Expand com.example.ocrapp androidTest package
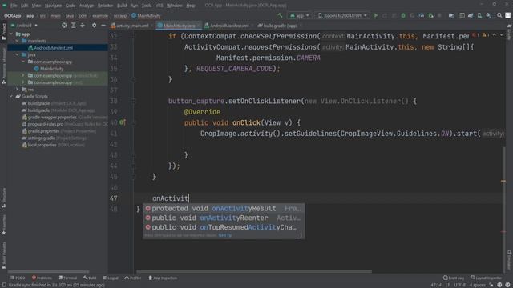The height and width of the screenshot is (288, 513). [x=23, y=75]
